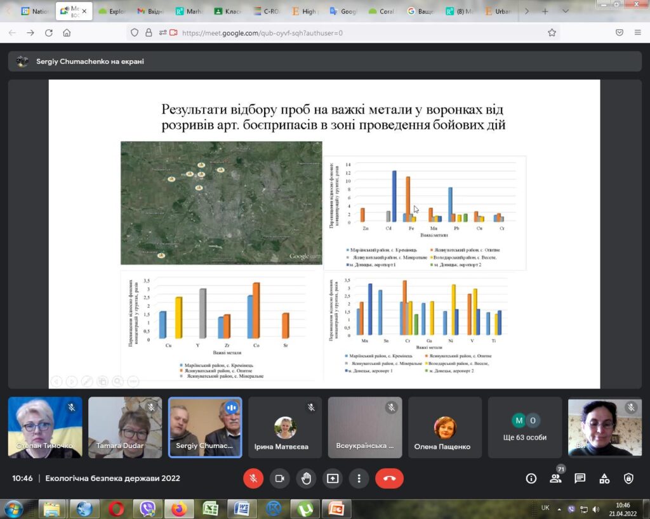Open the activities panel

(x=604, y=478)
